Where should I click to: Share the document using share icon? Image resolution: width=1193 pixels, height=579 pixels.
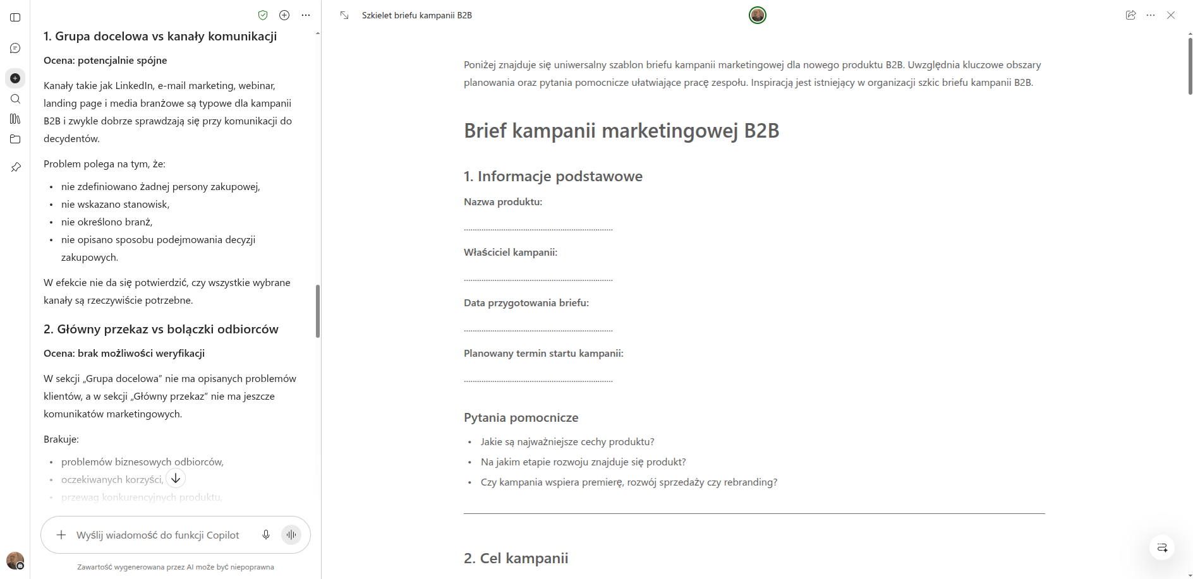pyautogui.click(x=1130, y=15)
